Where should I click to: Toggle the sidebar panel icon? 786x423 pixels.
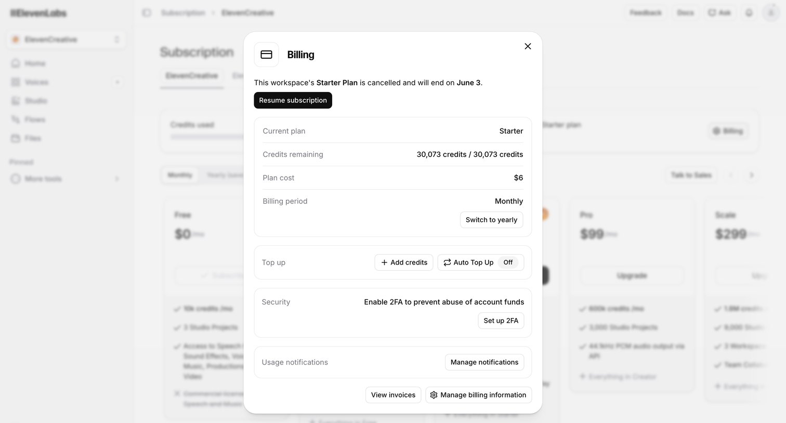[x=147, y=12]
